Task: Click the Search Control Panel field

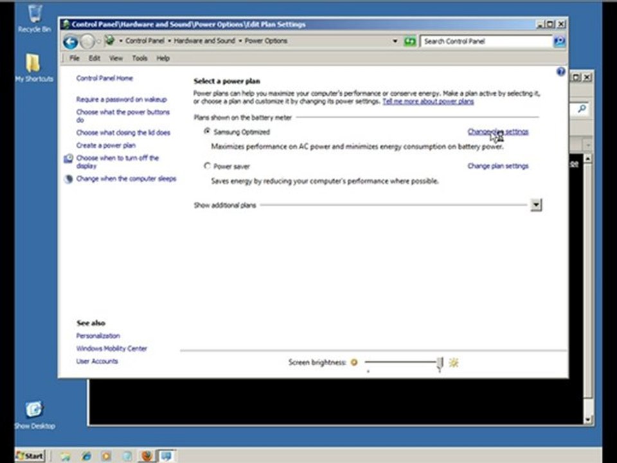Action: 487,41
